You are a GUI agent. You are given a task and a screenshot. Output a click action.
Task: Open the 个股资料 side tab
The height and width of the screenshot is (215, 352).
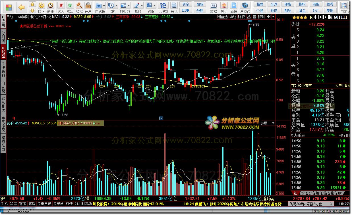pos(3,69)
